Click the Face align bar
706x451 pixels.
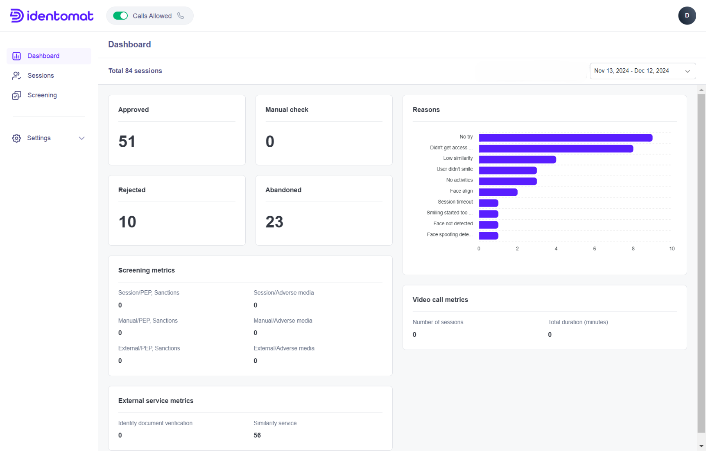pyautogui.click(x=498, y=192)
